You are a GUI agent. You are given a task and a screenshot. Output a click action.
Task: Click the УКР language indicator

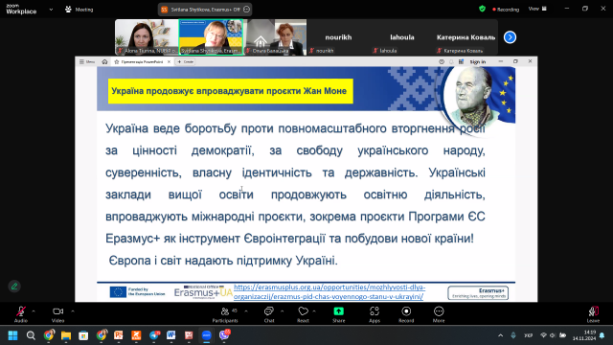coord(528,335)
